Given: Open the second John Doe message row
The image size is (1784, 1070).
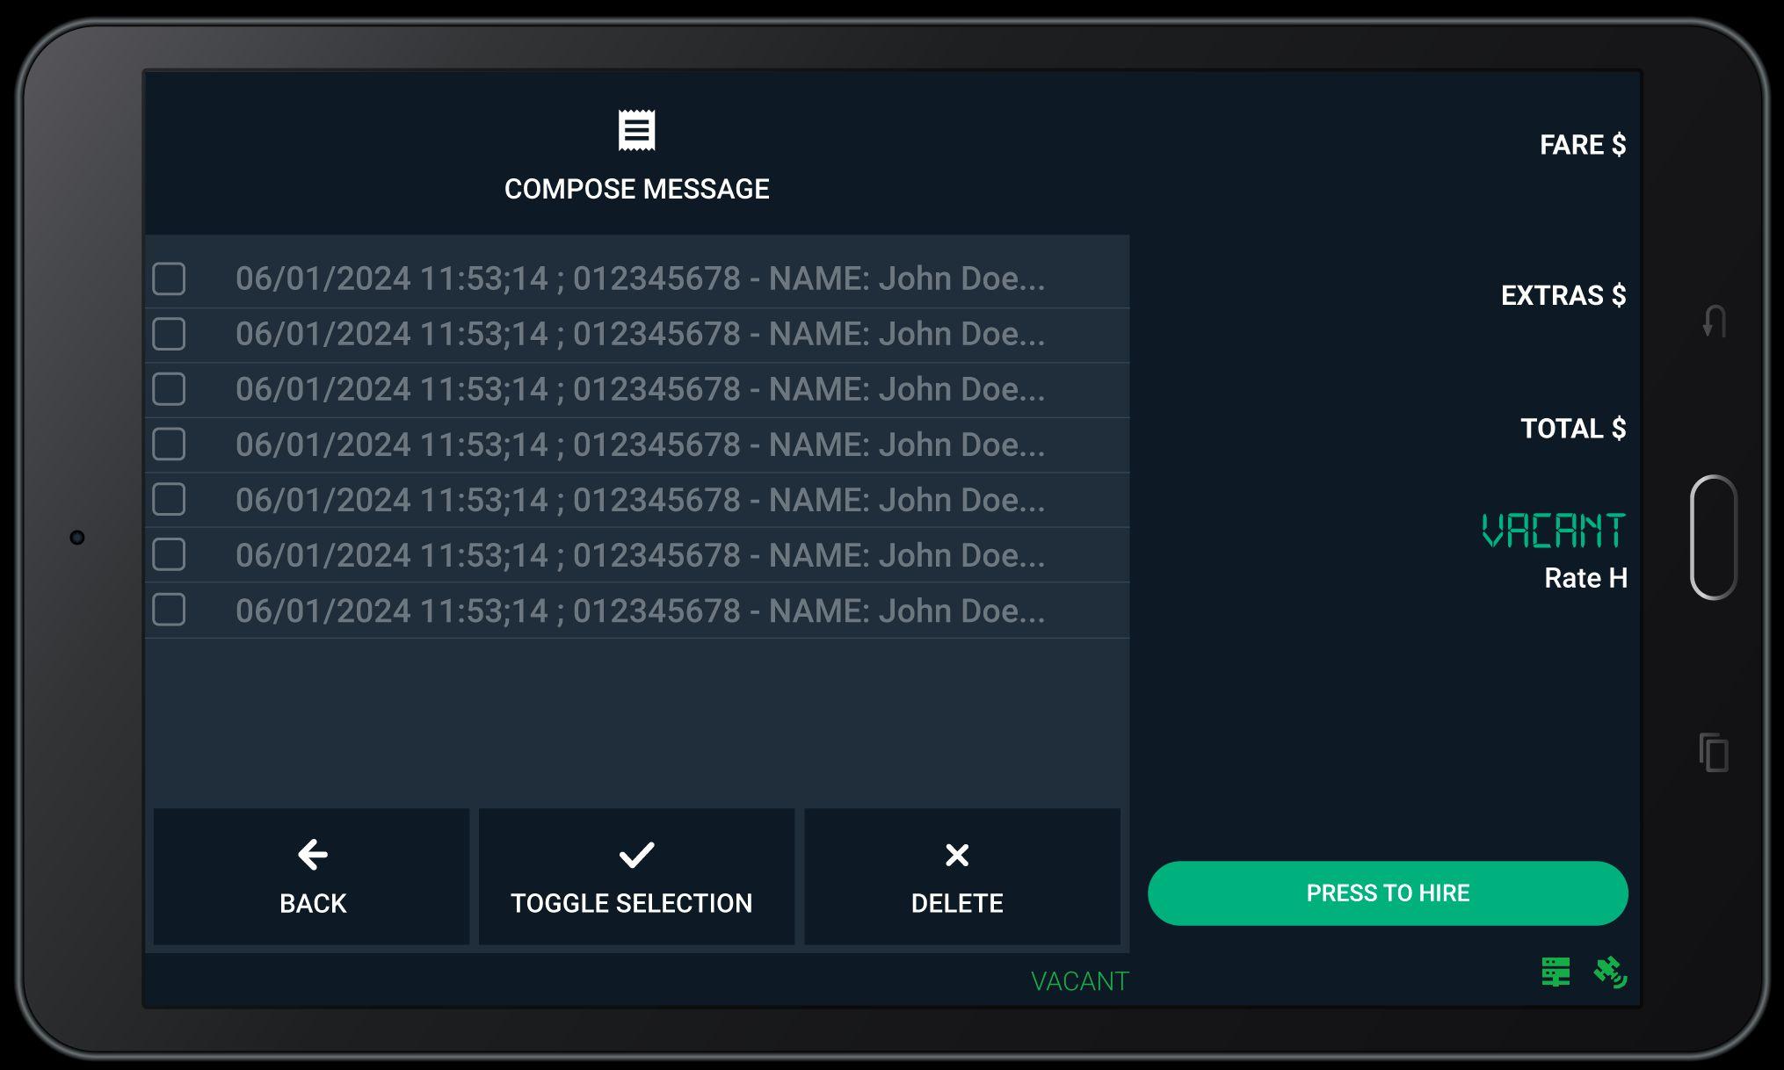Looking at the screenshot, I should [x=640, y=334].
